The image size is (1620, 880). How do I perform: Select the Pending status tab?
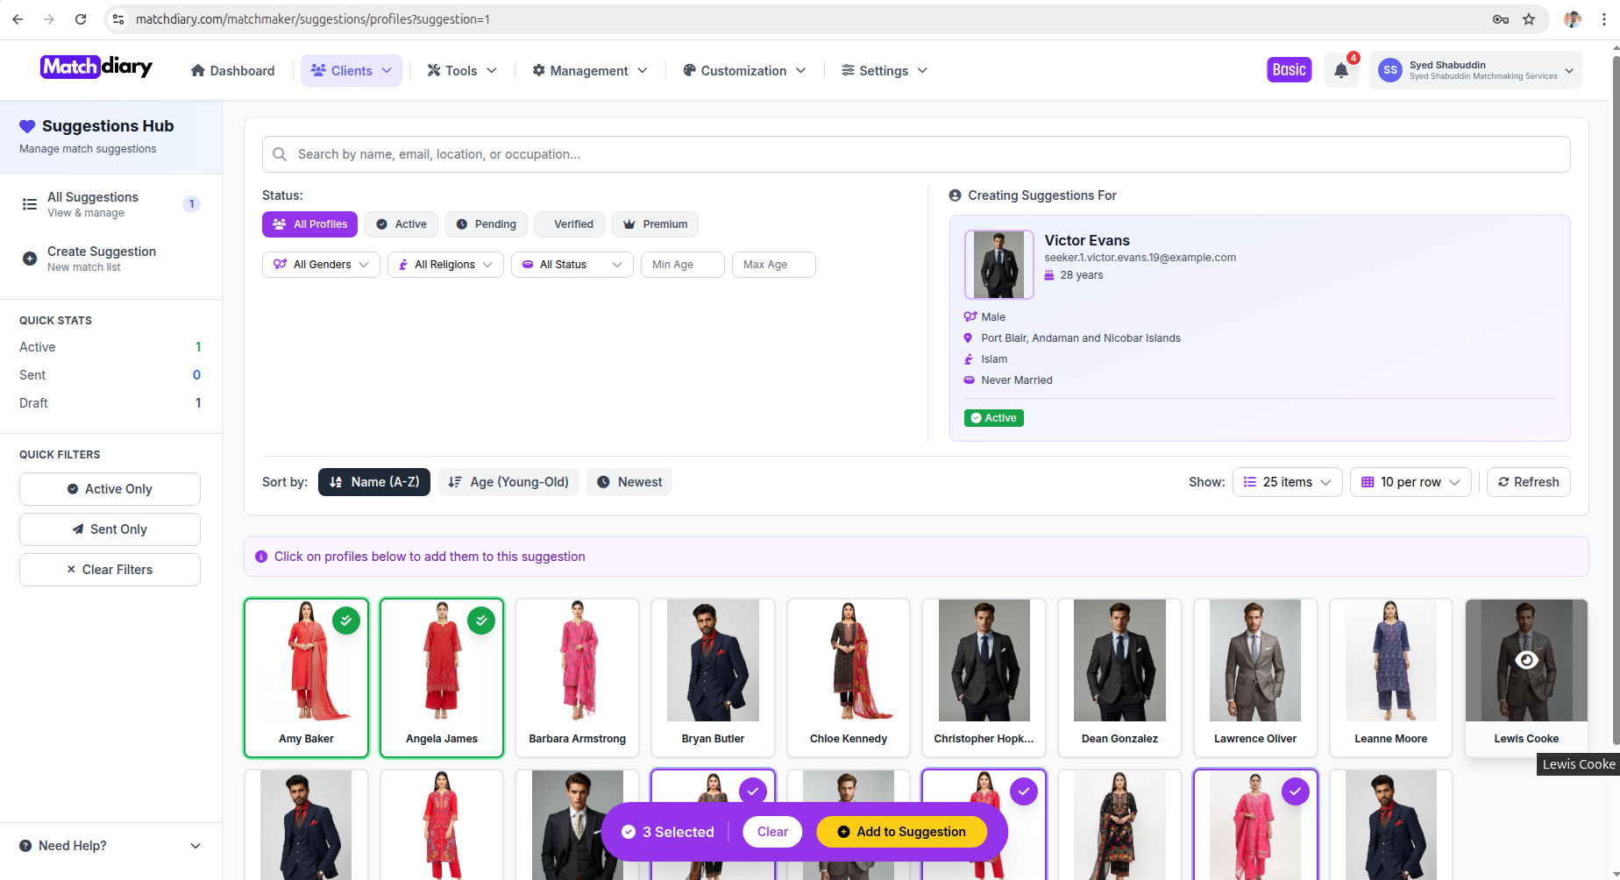pyautogui.click(x=487, y=224)
